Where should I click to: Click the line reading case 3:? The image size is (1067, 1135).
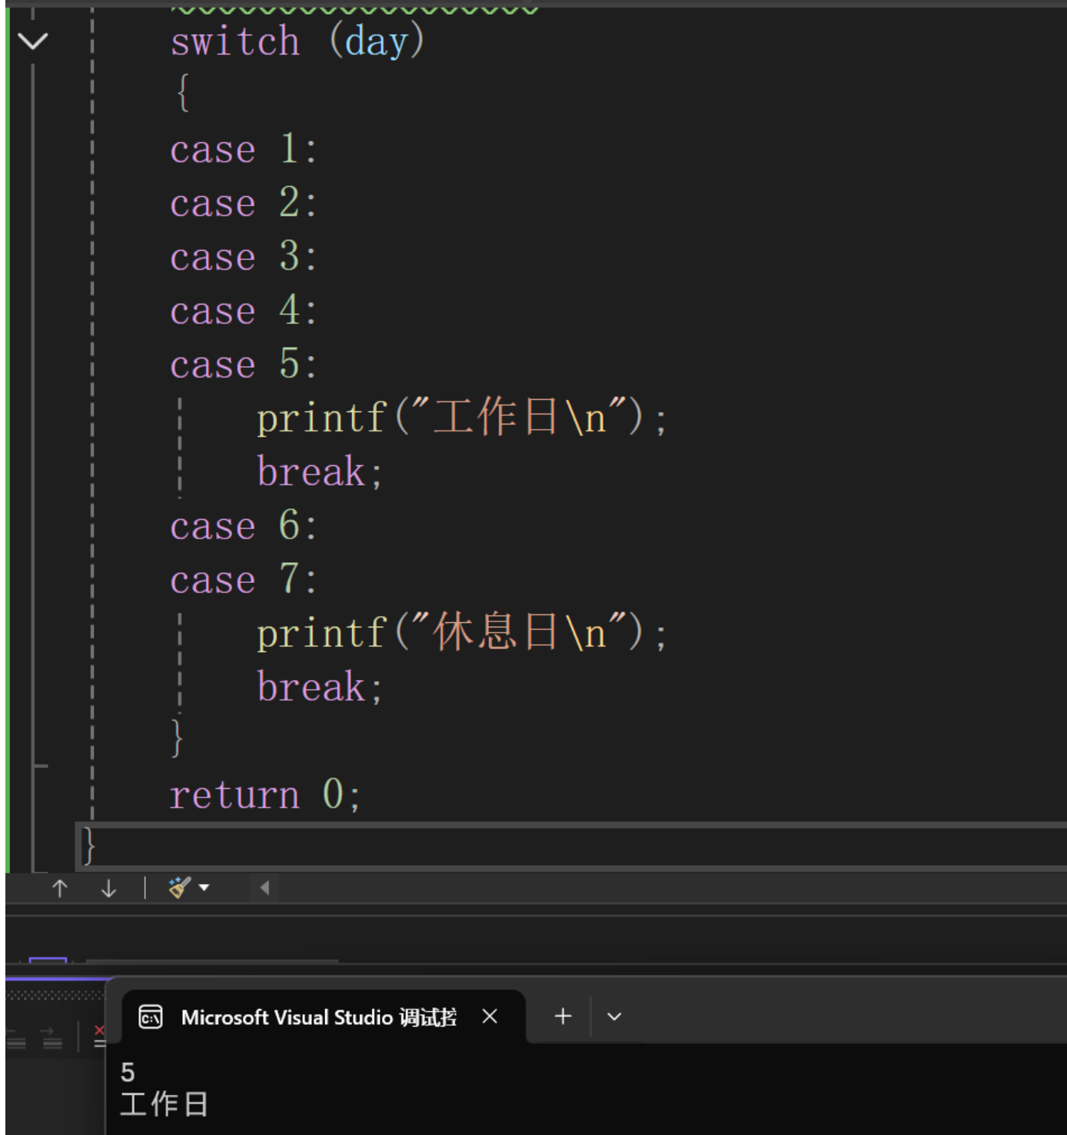(x=243, y=257)
